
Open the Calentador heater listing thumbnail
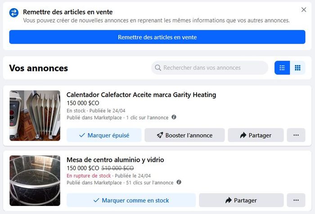click(35, 116)
